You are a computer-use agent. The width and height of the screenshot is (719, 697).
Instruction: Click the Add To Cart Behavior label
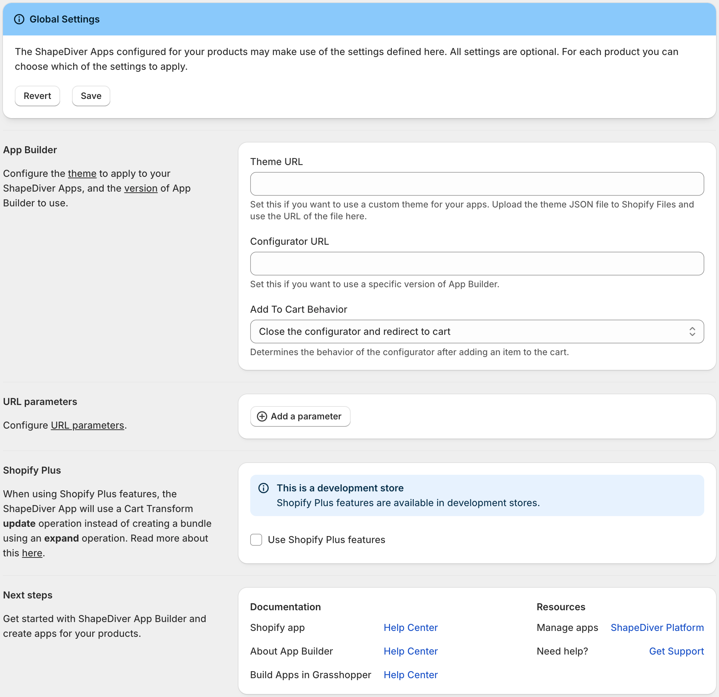coord(299,309)
